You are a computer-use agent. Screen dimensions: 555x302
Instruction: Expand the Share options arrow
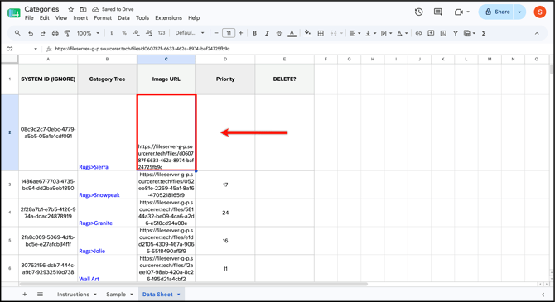coord(519,12)
